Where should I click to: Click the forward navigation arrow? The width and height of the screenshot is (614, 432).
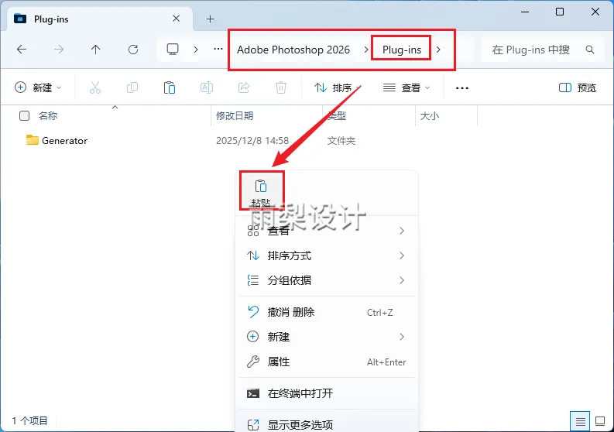pos(59,50)
